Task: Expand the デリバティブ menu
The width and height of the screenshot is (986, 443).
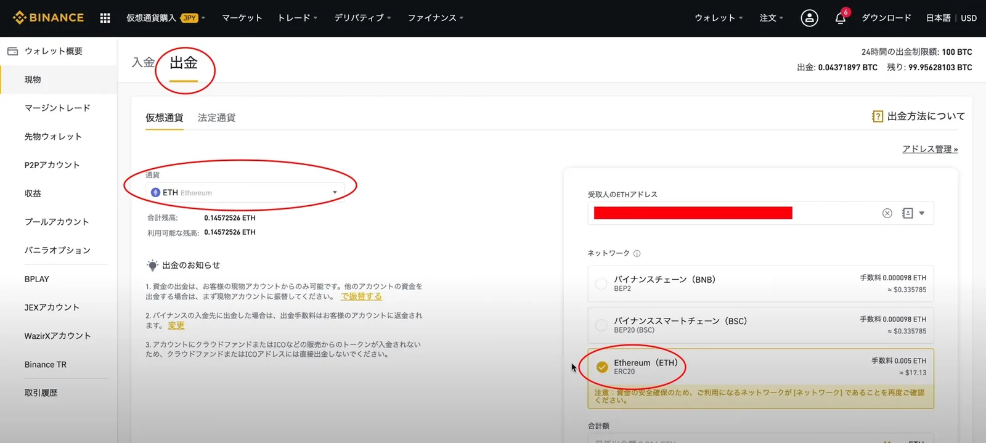Action: tap(362, 18)
